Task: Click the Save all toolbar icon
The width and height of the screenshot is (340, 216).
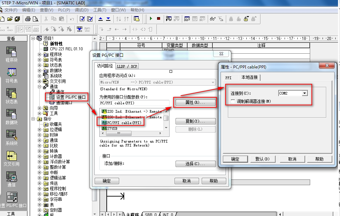Action: (17, 19)
